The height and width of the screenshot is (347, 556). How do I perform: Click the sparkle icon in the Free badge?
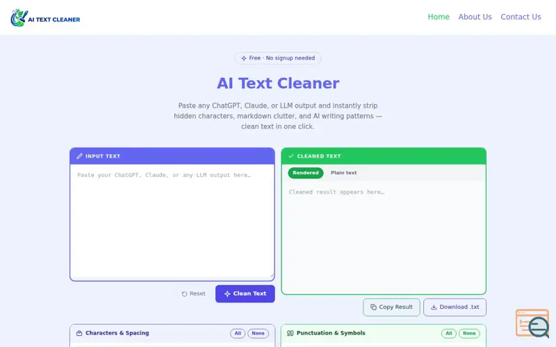244,58
